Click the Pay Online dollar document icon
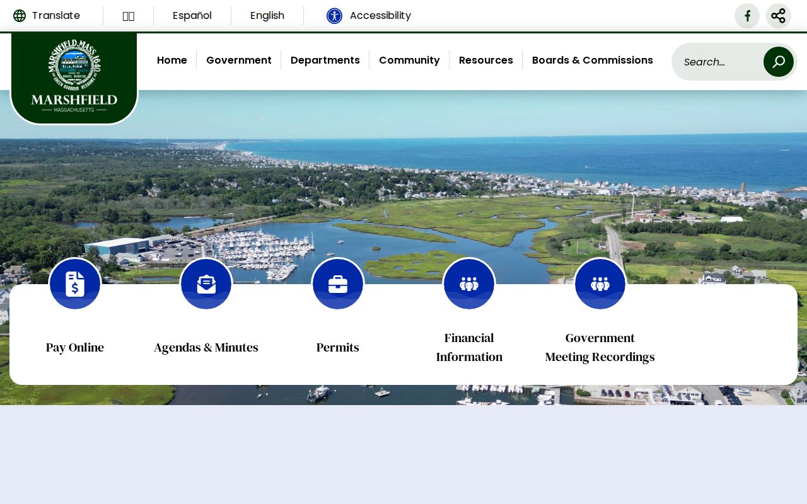The image size is (807, 504). coord(75,284)
